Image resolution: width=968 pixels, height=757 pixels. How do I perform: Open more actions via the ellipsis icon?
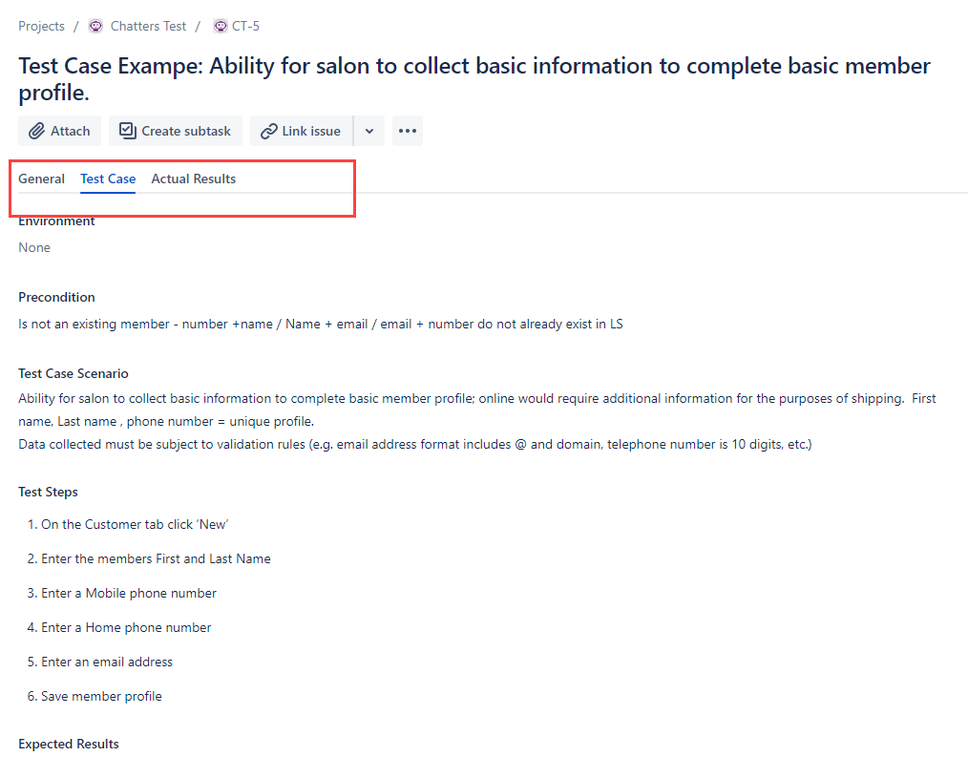[x=408, y=130]
